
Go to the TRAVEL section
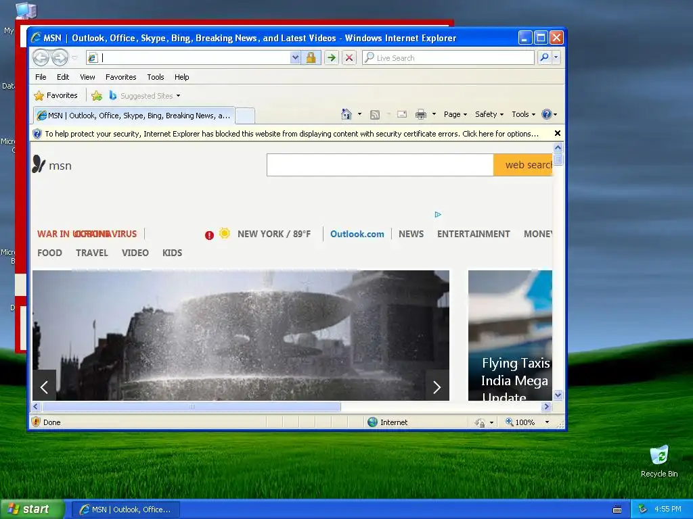tap(92, 253)
